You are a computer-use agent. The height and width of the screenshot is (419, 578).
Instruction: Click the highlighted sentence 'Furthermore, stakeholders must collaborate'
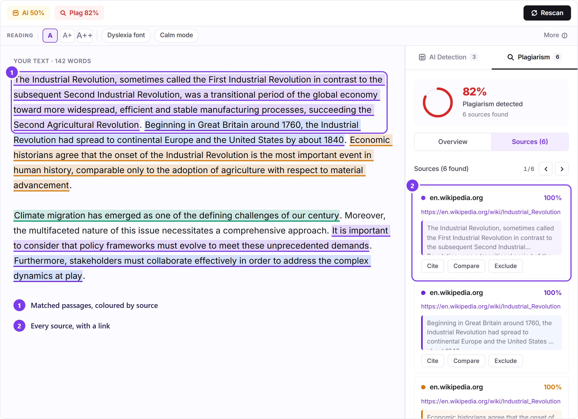click(x=192, y=269)
